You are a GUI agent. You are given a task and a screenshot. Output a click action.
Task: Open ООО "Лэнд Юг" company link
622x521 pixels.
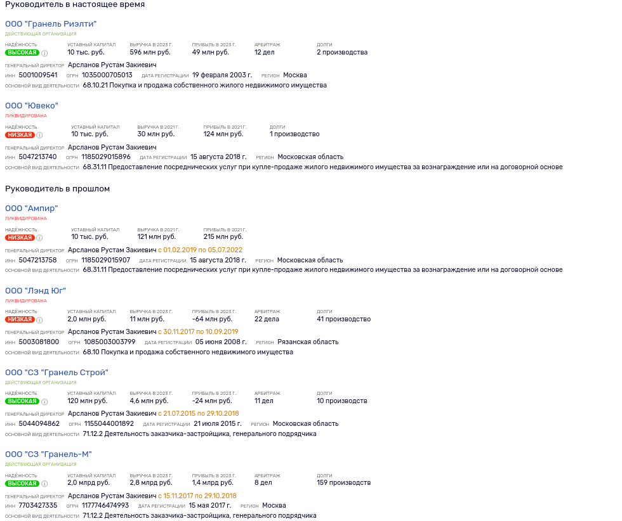coord(36,291)
